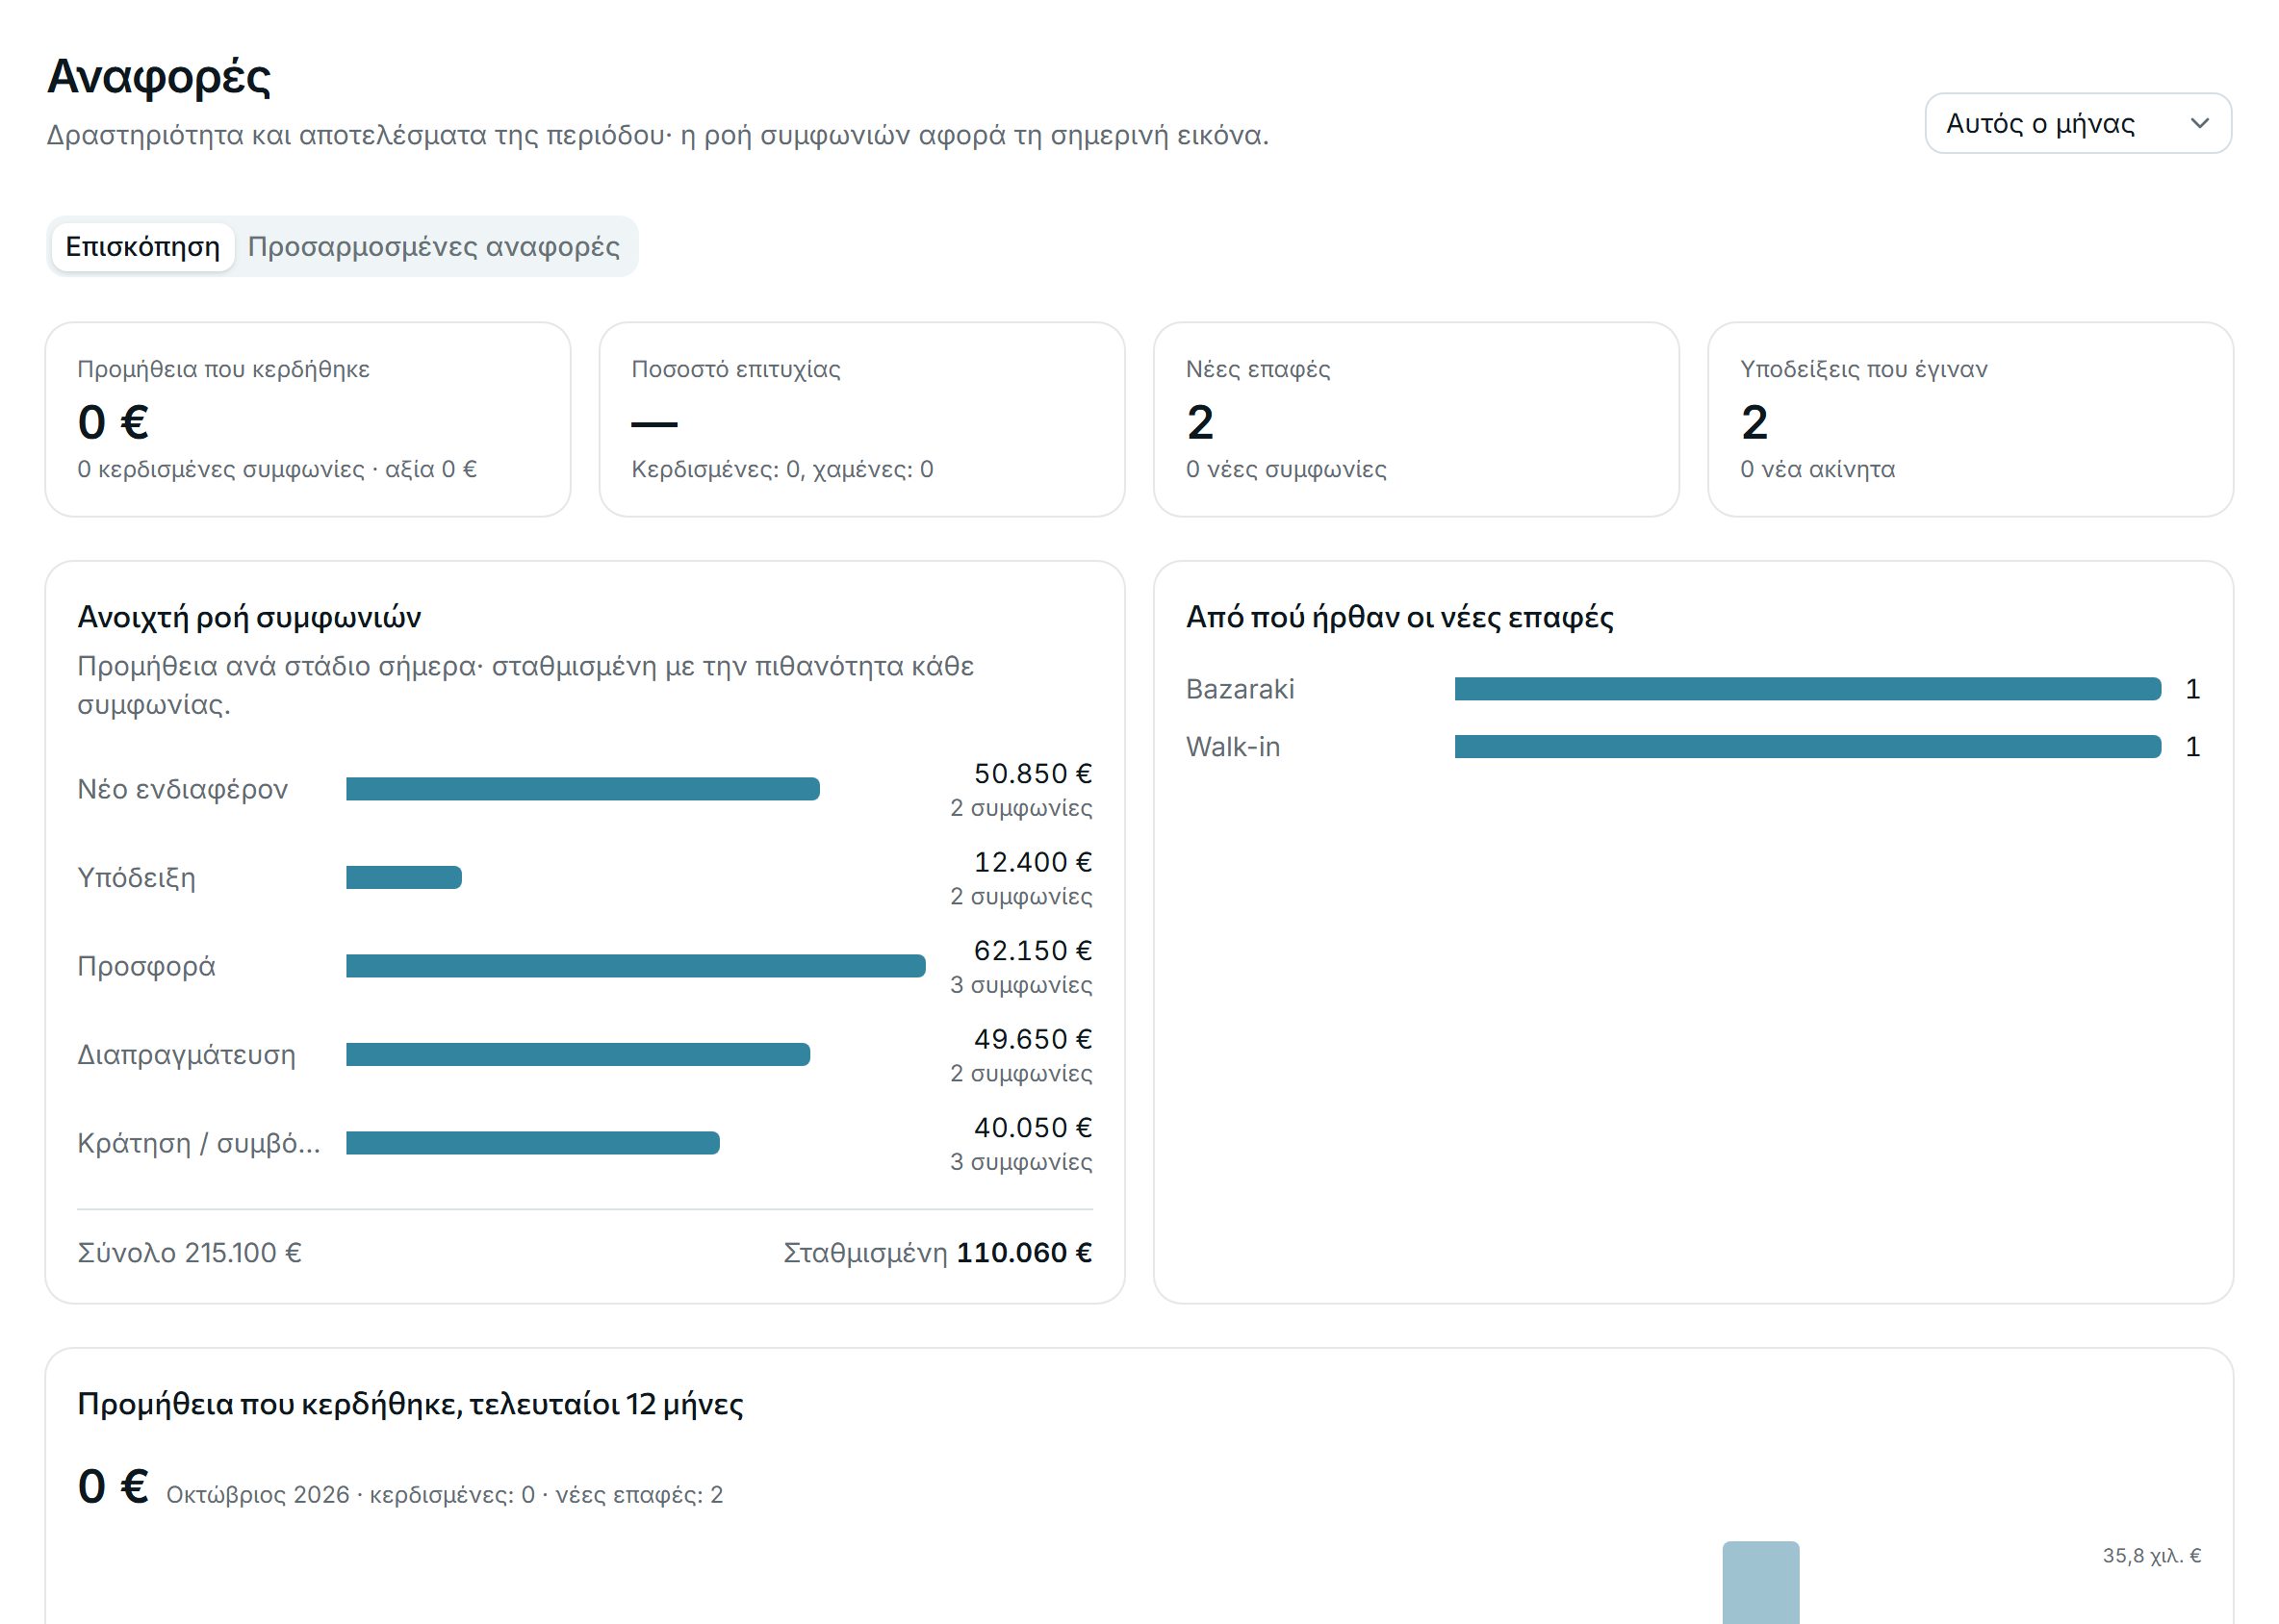Select the Προμήθεια που κερδήθηκε card
Viewport: 2279px width, 1624px height.
point(308,419)
